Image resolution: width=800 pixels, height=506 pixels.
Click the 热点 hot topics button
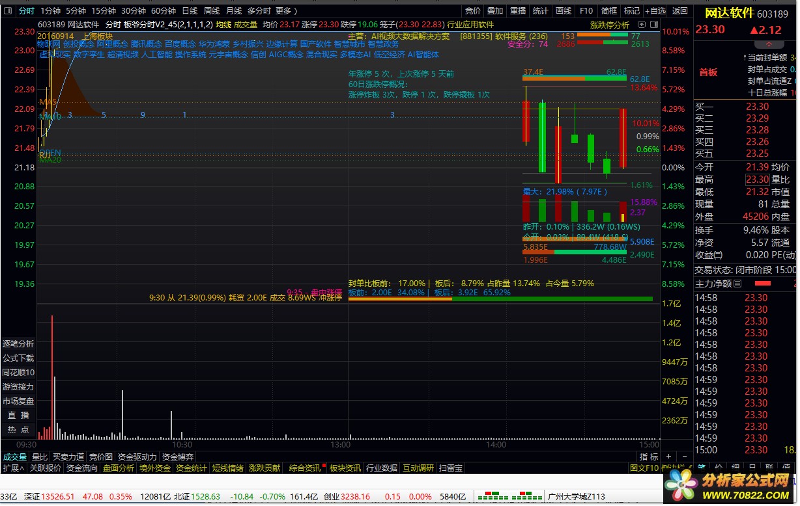coord(18,429)
